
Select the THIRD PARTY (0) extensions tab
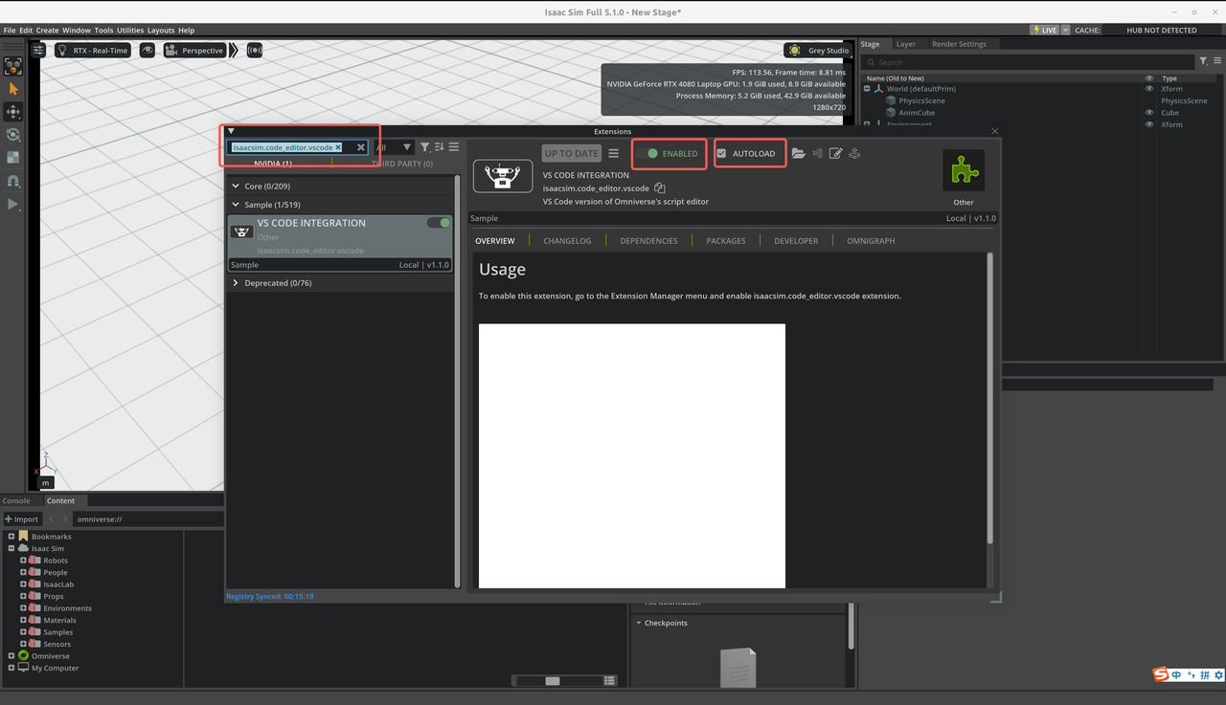(401, 164)
